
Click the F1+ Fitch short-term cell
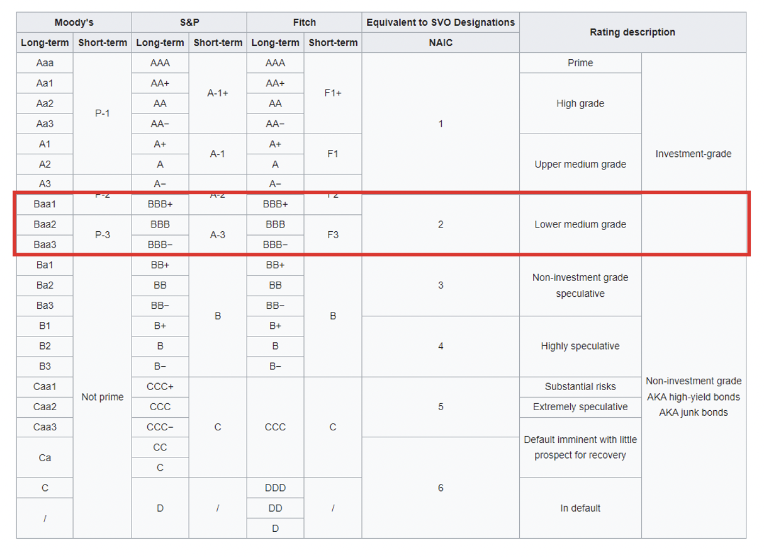click(x=333, y=93)
